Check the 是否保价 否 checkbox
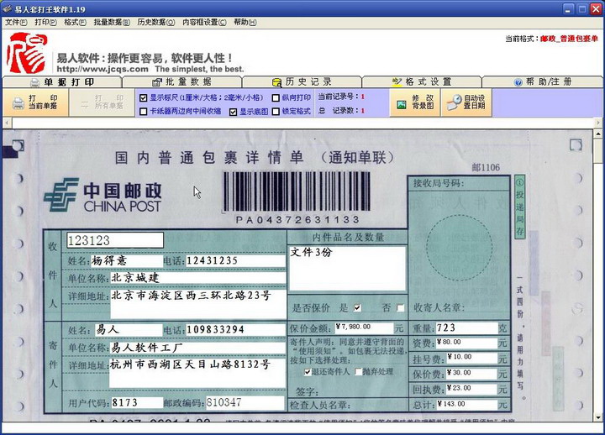The width and height of the screenshot is (605, 435). click(401, 307)
